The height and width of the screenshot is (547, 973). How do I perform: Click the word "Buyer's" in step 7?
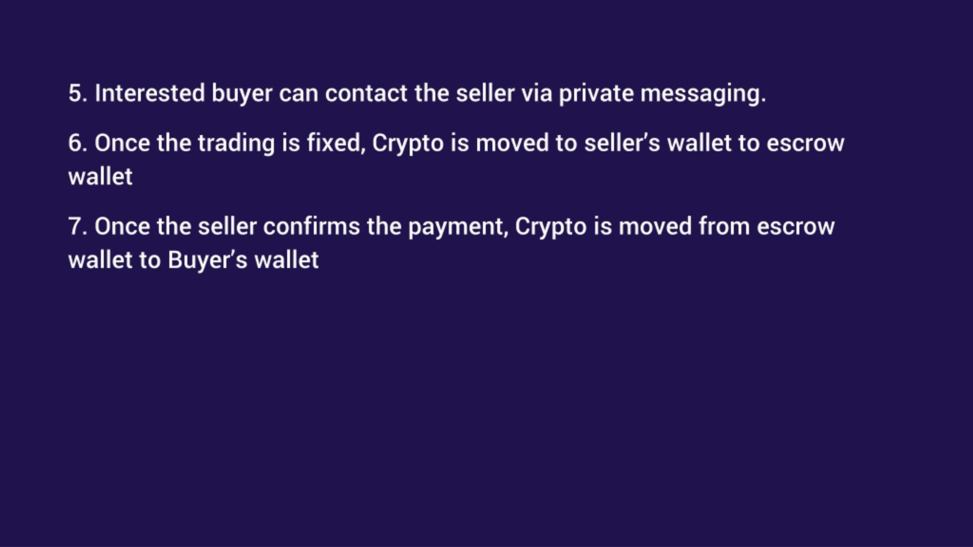(208, 261)
